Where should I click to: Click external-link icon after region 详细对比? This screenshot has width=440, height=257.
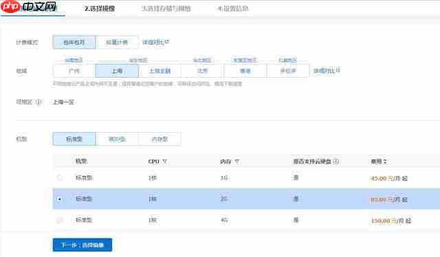click(x=338, y=70)
